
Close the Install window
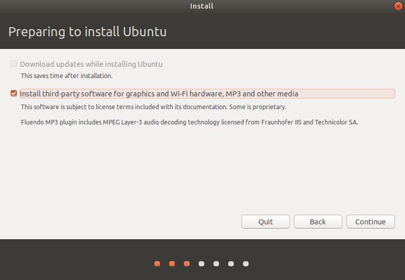pyautogui.click(x=398, y=6)
